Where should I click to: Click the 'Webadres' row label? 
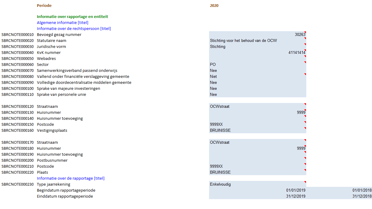[x=46, y=59]
